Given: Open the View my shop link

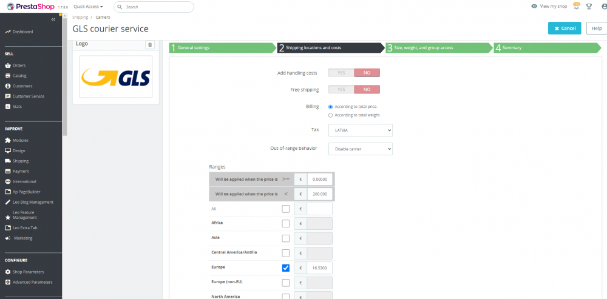Looking at the screenshot, I should (553, 7).
